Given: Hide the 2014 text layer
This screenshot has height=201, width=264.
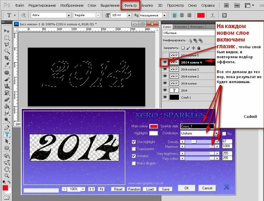Looking at the screenshot, I should (165, 90).
